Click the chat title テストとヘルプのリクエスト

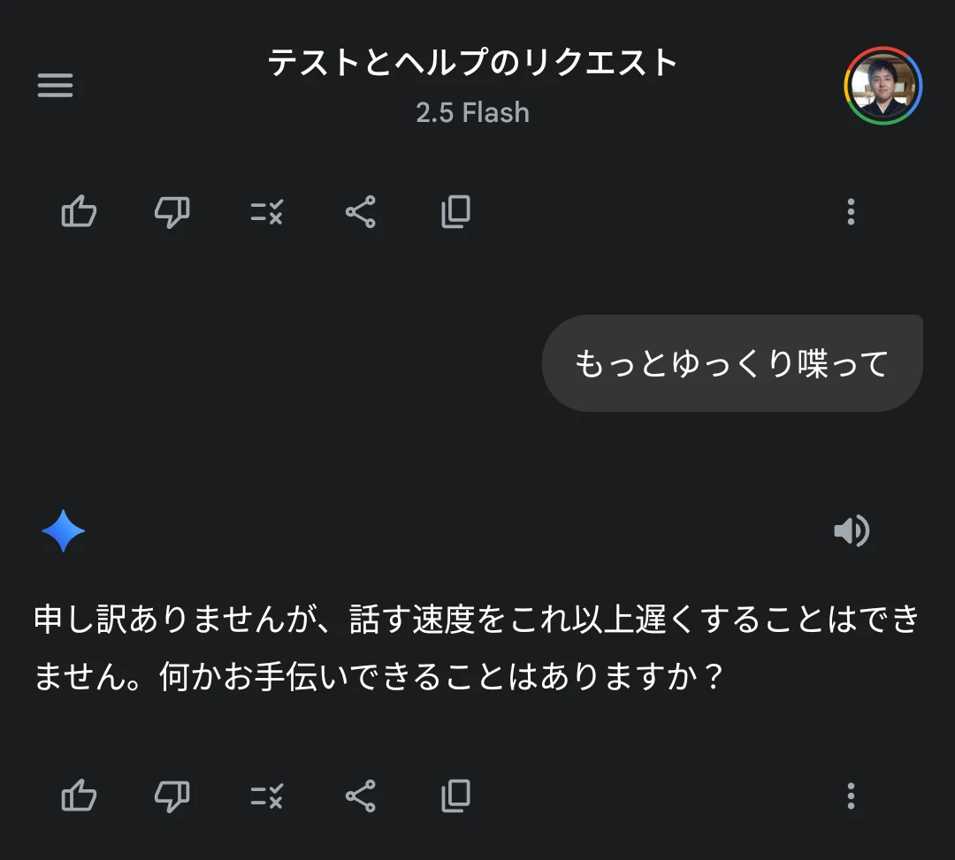(473, 64)
